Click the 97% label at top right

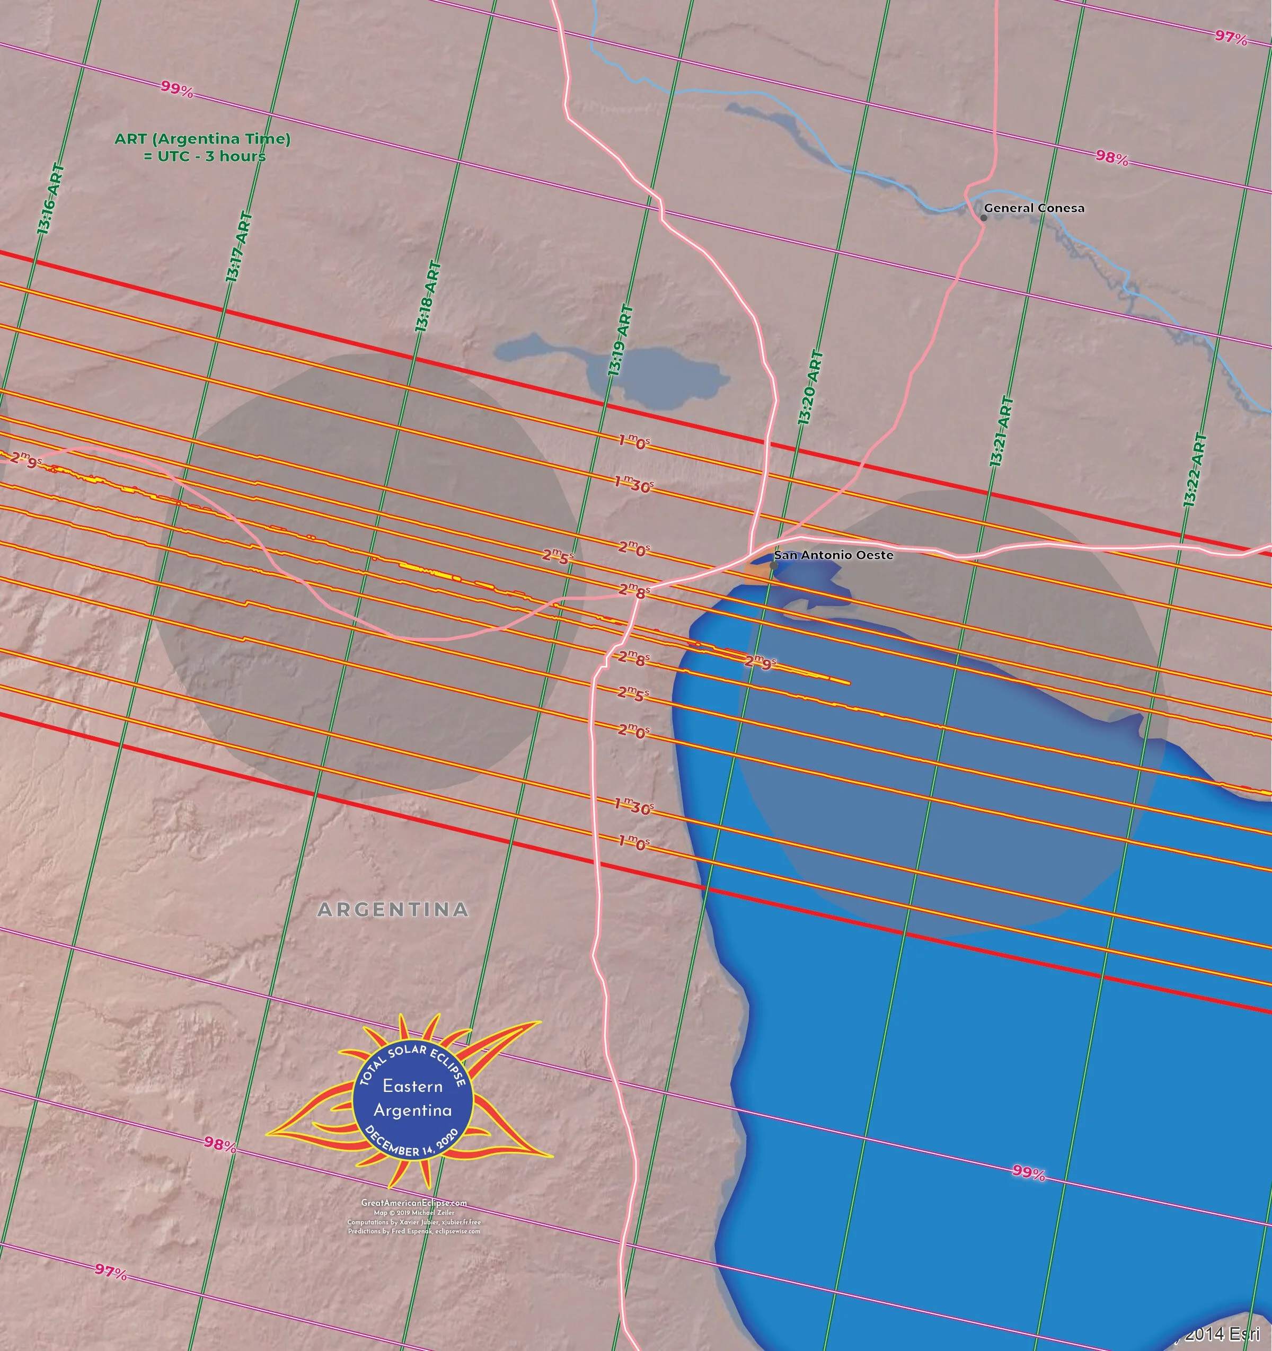(x=1231, y=38)
